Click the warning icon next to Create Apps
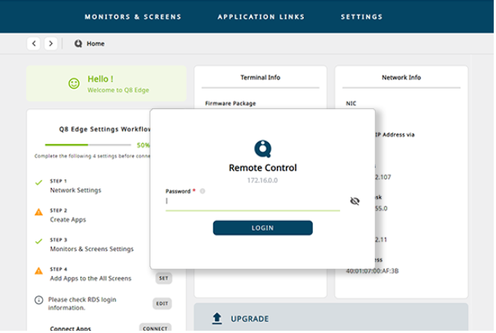496x333 pixels. [39, 213]
